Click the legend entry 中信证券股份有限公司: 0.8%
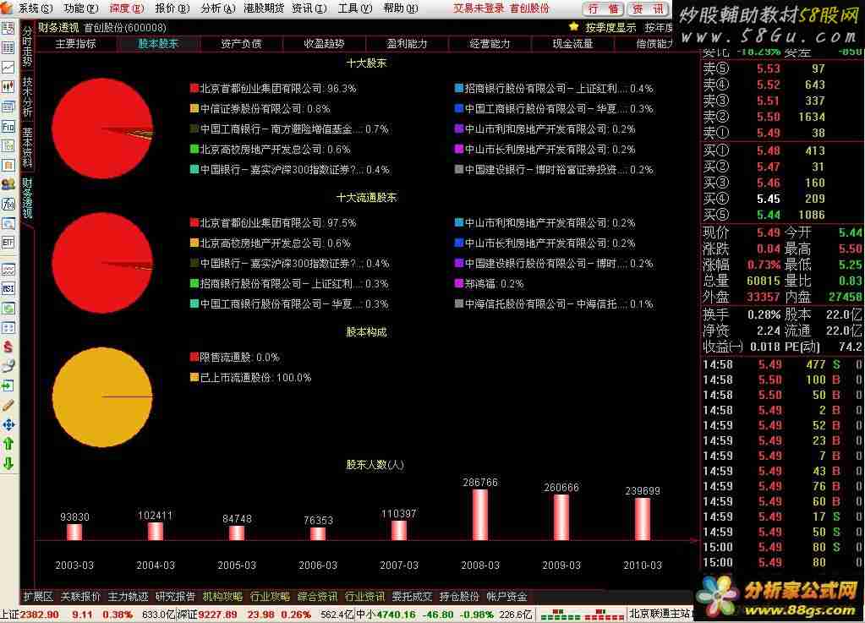The image size is (865, 623). pyautogui.click(x=260, y=108)
